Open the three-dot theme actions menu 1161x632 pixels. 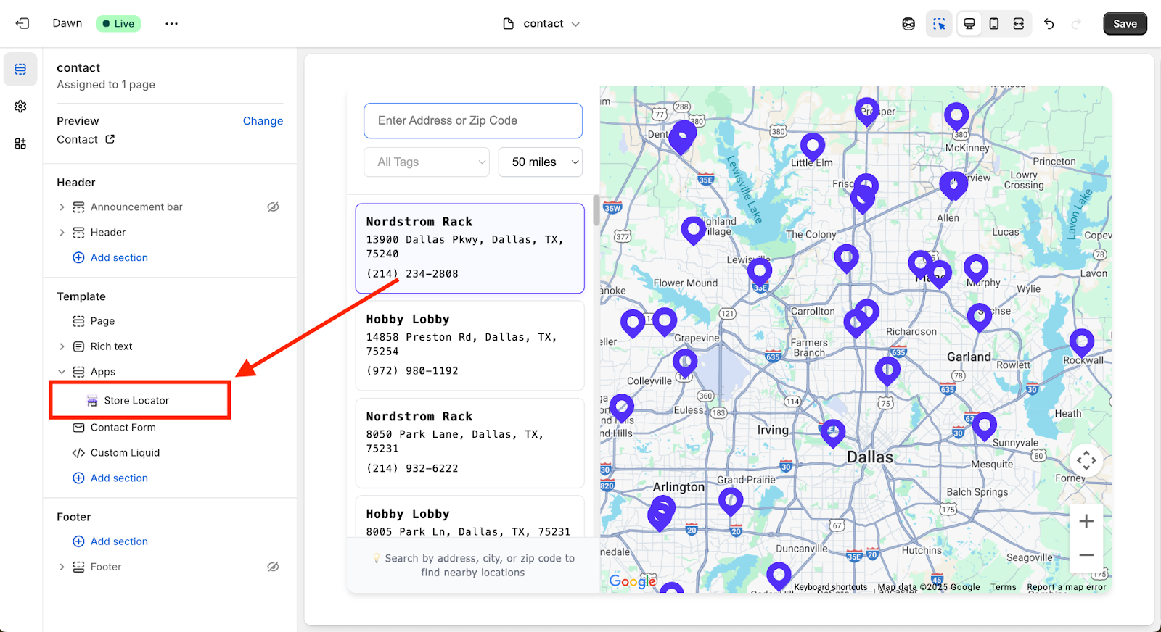point(171,23)
